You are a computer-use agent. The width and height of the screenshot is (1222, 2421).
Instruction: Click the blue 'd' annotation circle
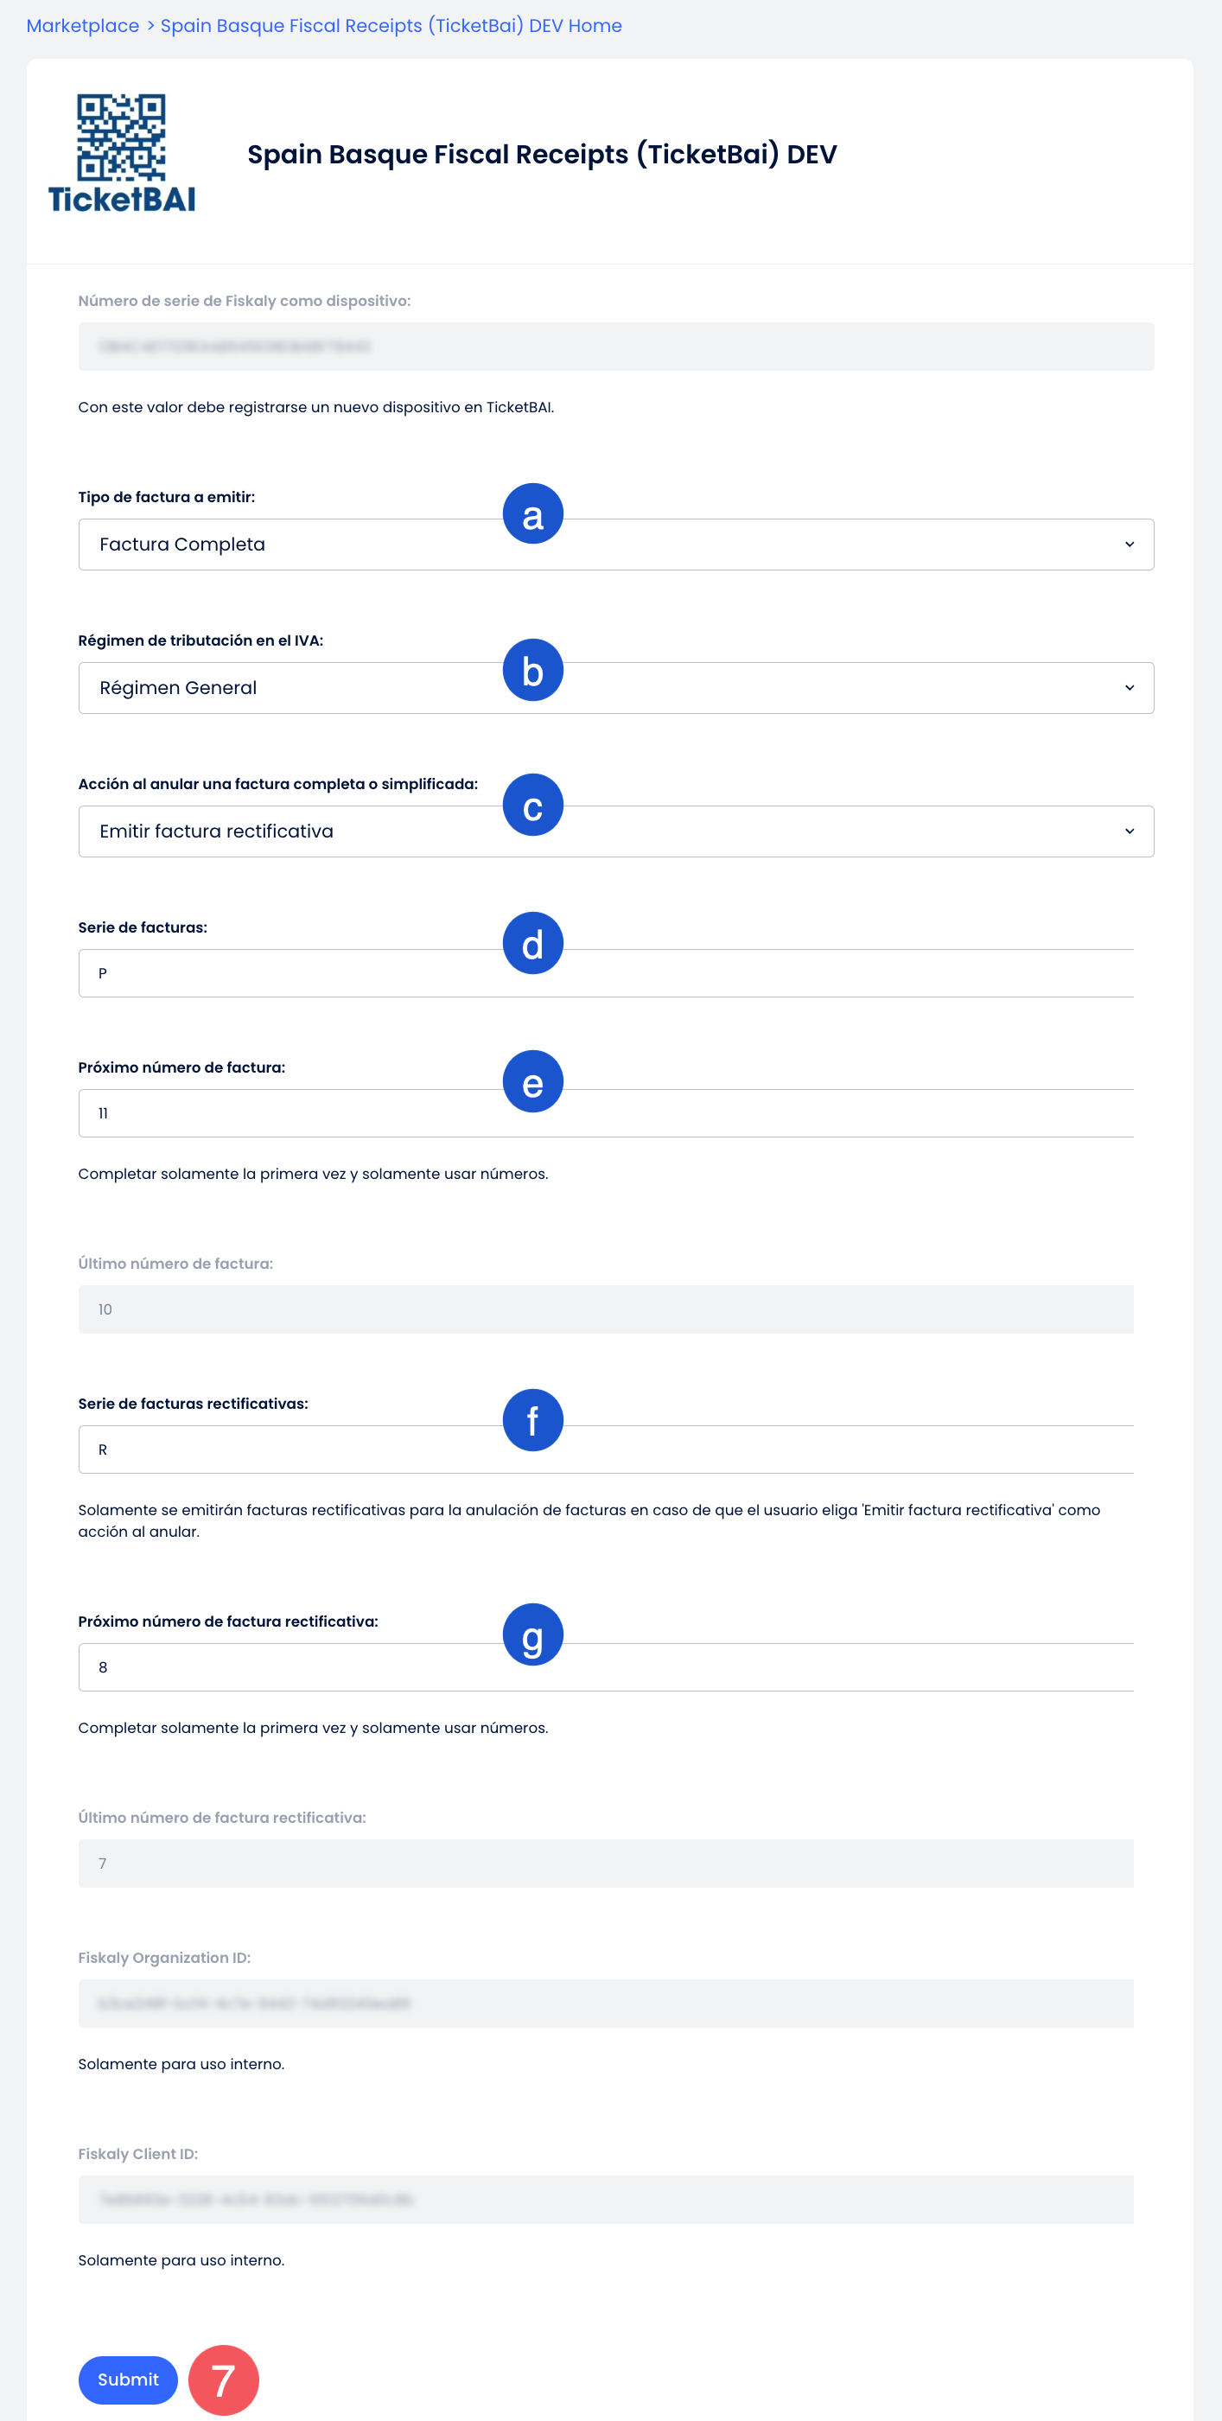[x=533, y=943]
